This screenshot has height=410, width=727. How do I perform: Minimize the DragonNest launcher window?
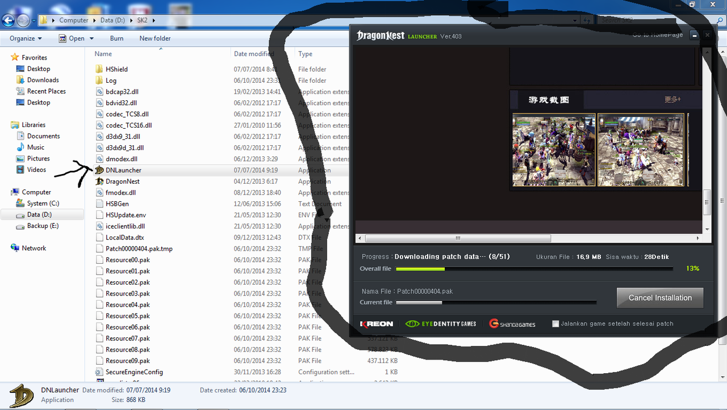[694, 35]
